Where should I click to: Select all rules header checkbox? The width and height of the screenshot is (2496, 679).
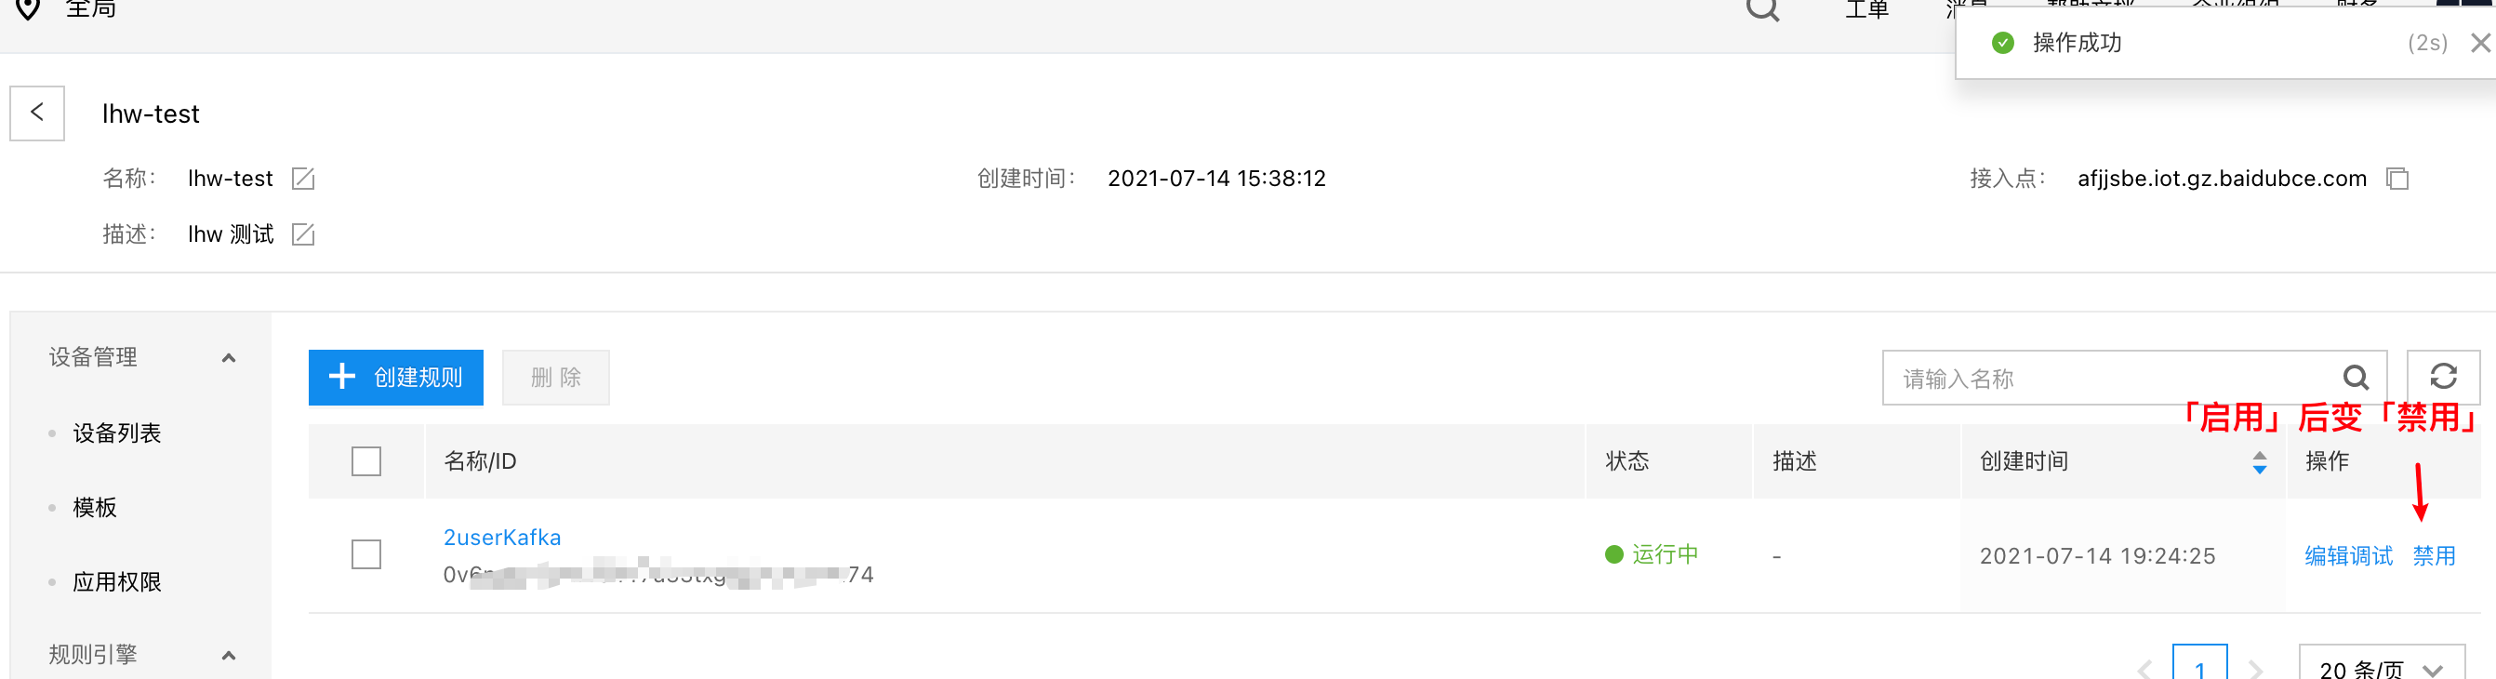366,461
